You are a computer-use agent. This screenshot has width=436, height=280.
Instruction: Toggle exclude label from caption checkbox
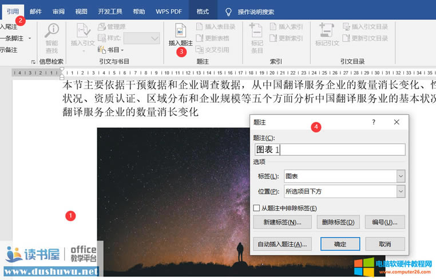(x=256, y=208)
